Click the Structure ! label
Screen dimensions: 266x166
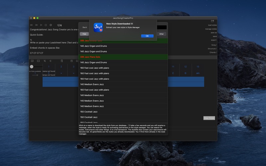pyautogui.click(x=212, y=48)
